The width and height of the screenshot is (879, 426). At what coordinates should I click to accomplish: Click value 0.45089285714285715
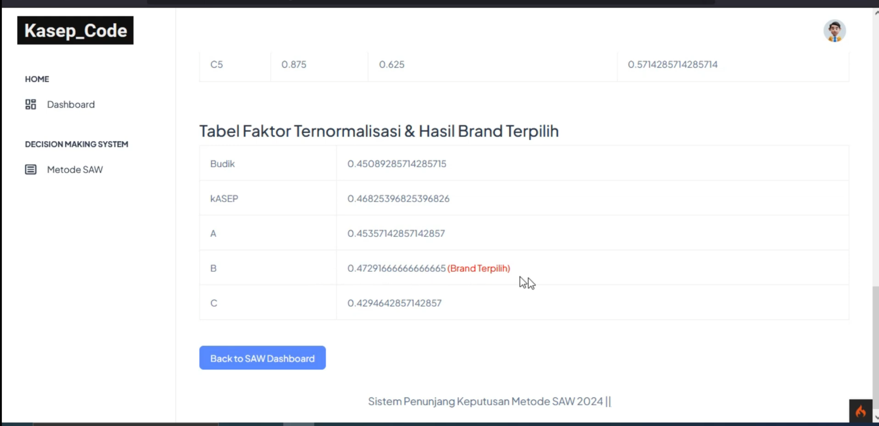(x=397, y=164)
